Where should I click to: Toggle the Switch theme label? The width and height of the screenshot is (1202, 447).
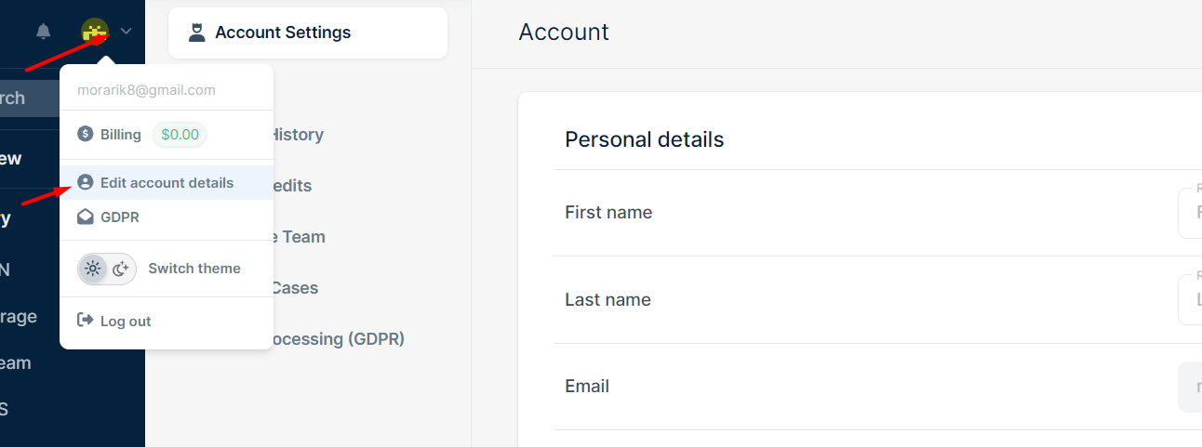tap(194, 269)
